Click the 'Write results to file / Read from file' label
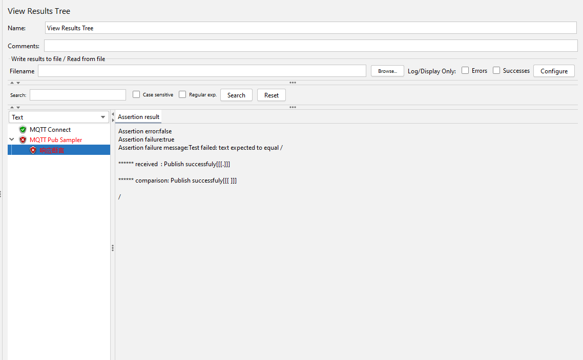Image resolution: width=583 pixels, height=360 pixels. (x=58, y=59)
